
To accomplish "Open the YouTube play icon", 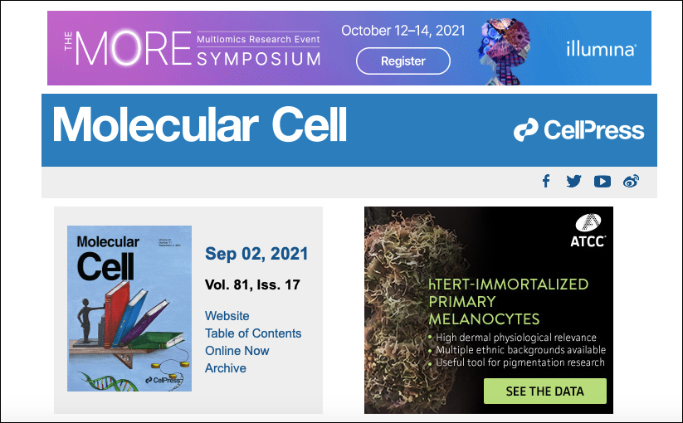I will point(603,182).
